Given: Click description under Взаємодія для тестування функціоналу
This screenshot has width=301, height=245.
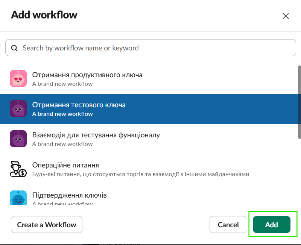Looking at the screenshot, I should (62, 144).
